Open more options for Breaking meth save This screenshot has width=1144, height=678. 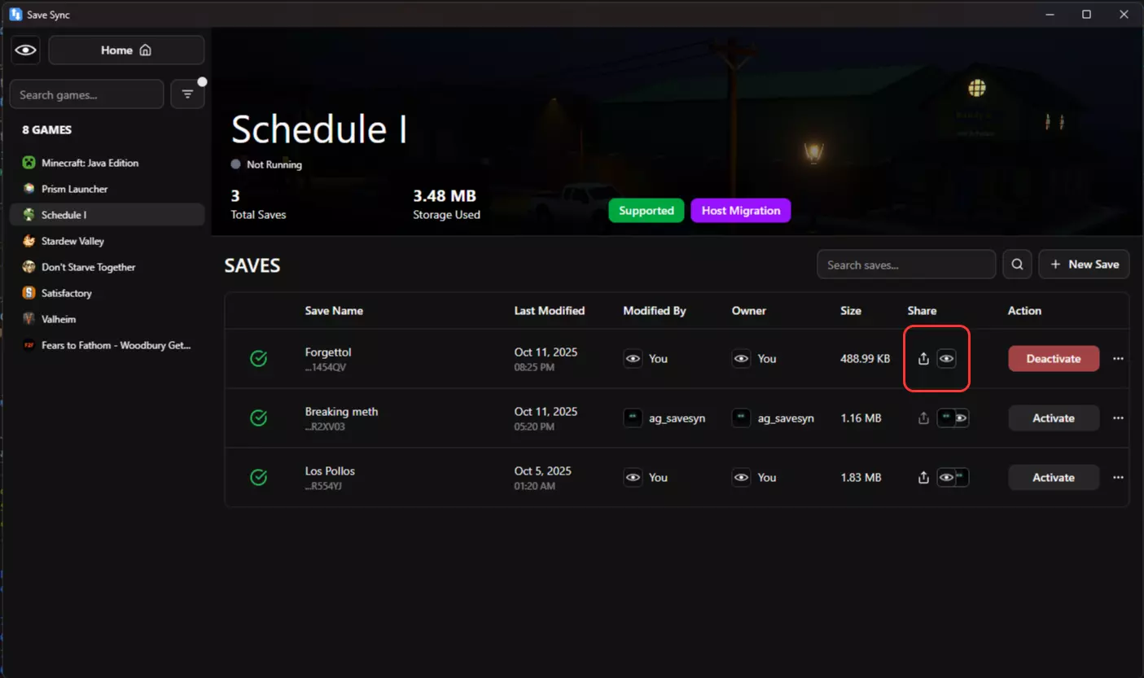coord(1118,418)
